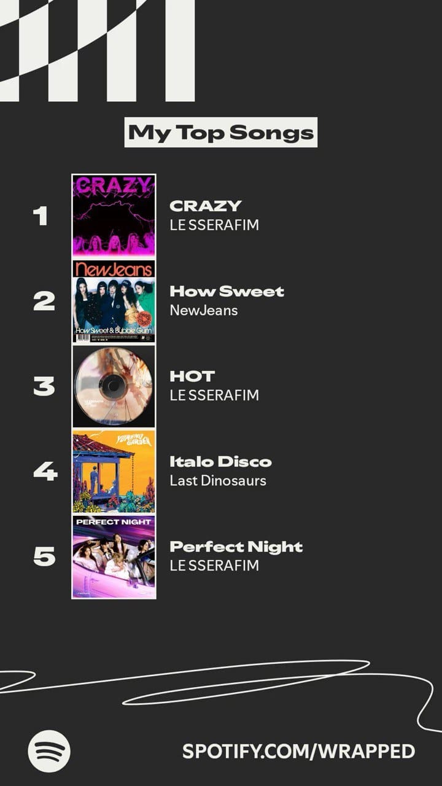Click the Perfect Night album cover

click(114, 556)
